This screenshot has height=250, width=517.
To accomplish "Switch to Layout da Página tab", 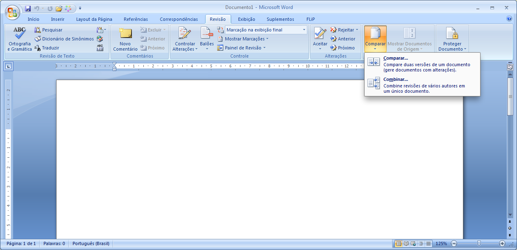I will 94,19.
